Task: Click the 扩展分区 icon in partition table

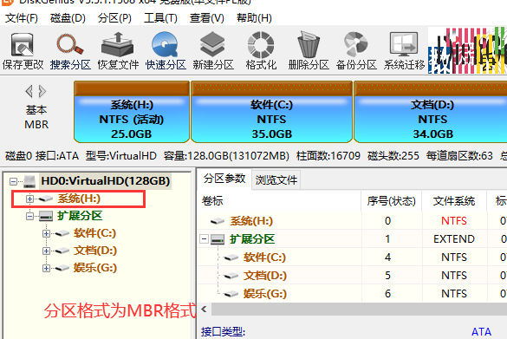Action: pos(218,239)
